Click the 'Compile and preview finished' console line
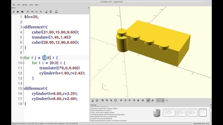This screenshot has height=125, width=223. coord(101,119)
